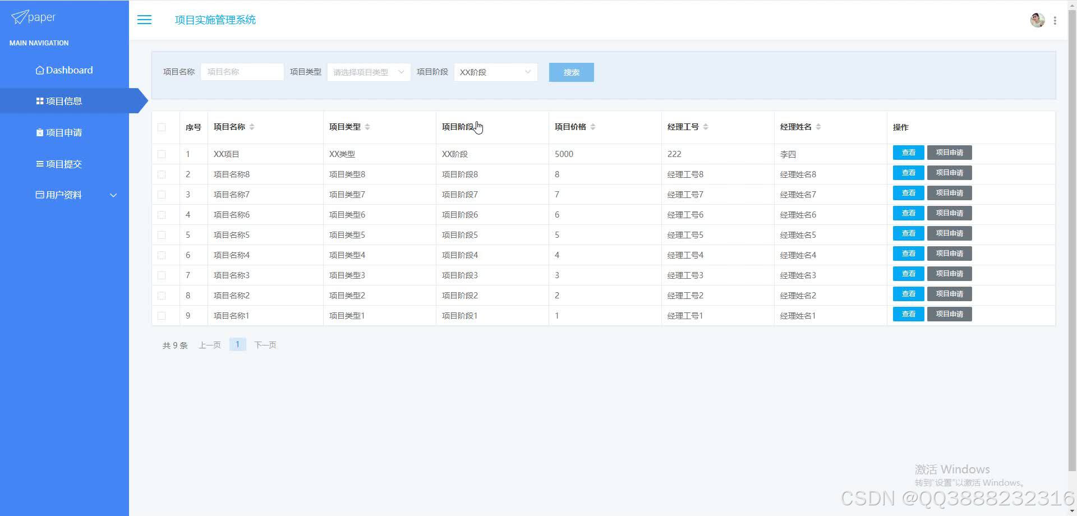Screen dimensions: 1077x516
Task: Sort by 项目价格 column arrows
Action: [593, 127]
